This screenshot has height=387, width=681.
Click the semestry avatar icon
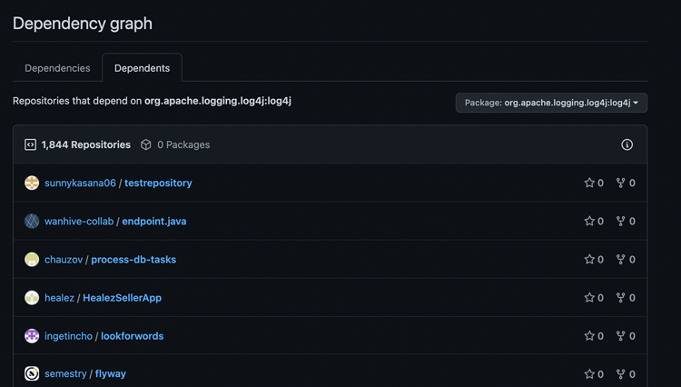tap(32, 373)
